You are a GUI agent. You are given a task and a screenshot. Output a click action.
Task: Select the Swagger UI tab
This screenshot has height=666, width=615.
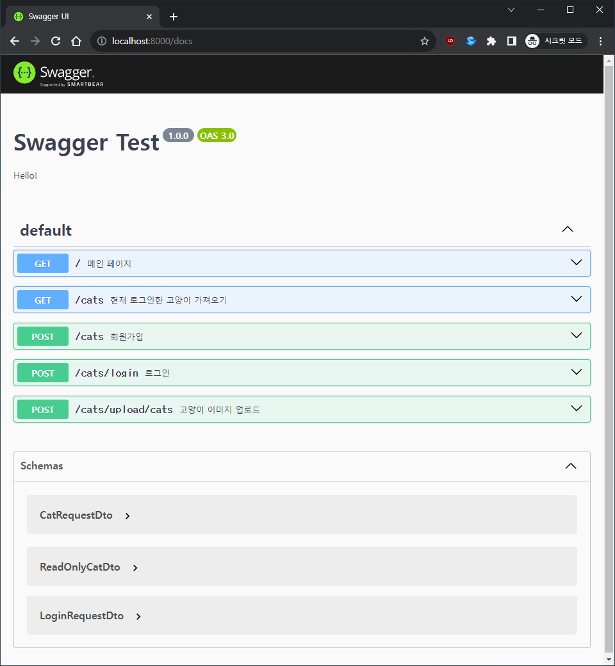point(83,17)
